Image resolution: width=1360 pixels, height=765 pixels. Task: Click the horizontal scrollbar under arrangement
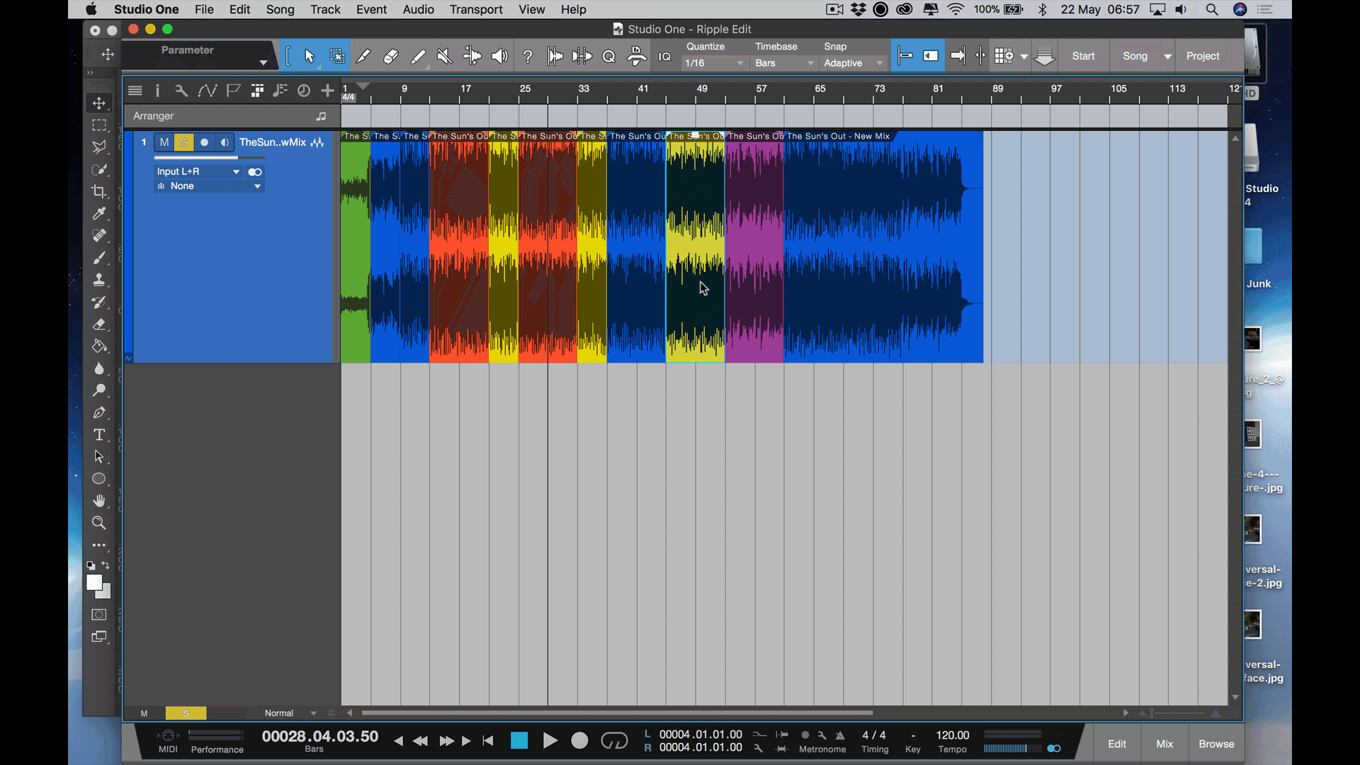pyautogui.click(x=617, y=713)
